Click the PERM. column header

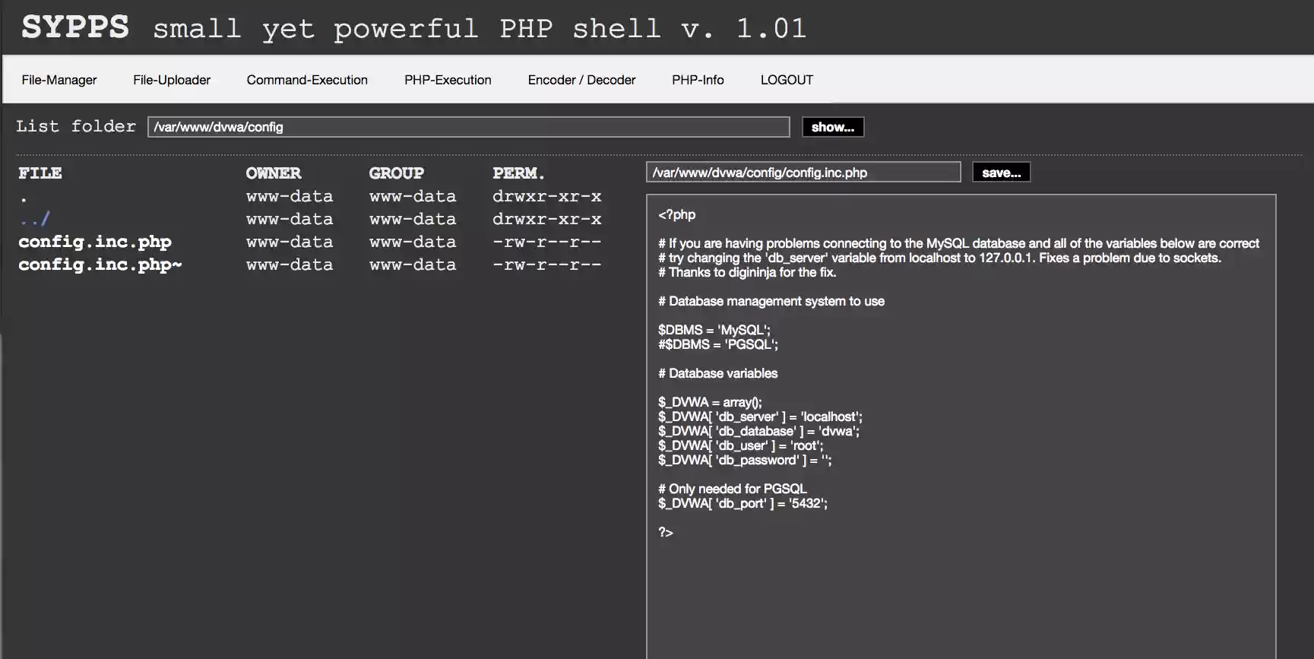(518, 173)
